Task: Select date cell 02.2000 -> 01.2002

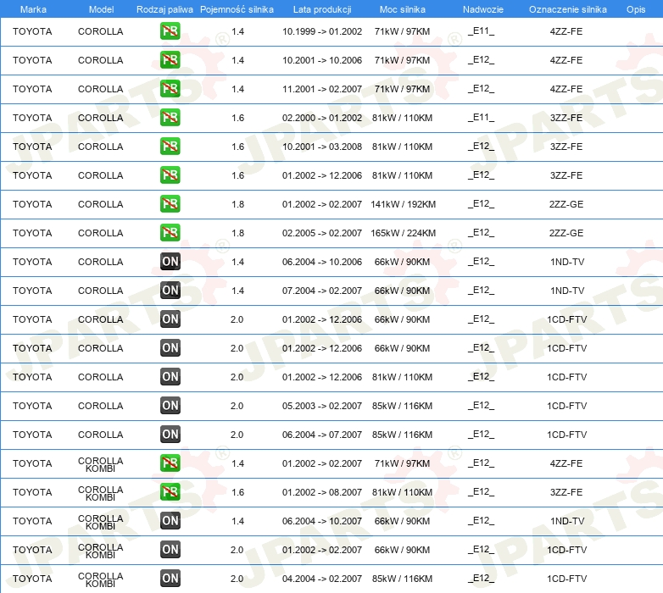Action: click(322, 118)
